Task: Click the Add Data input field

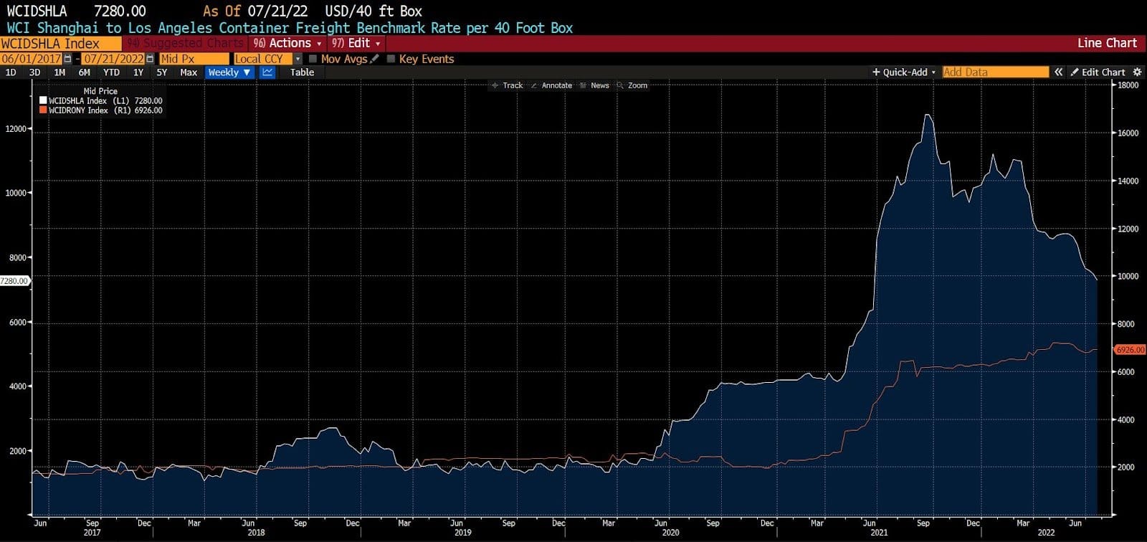Action: (995, 72)
